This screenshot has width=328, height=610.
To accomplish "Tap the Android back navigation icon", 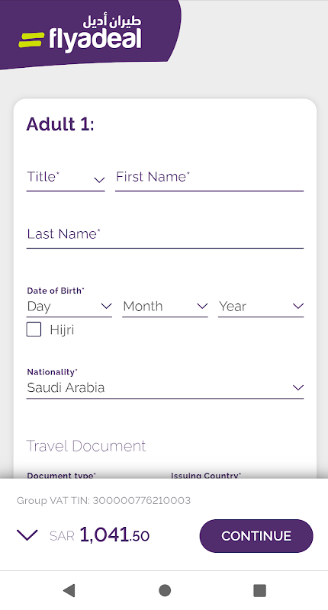I will (69, 590).
